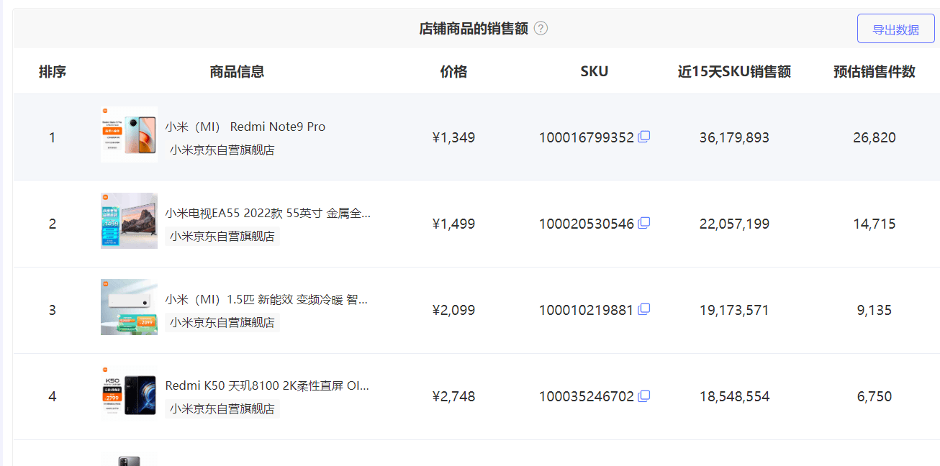This screenshot has height=466, width=940.
Task: Open the 小米（MI） Redmi Note9 Pro title
Action: click(245, 127)
